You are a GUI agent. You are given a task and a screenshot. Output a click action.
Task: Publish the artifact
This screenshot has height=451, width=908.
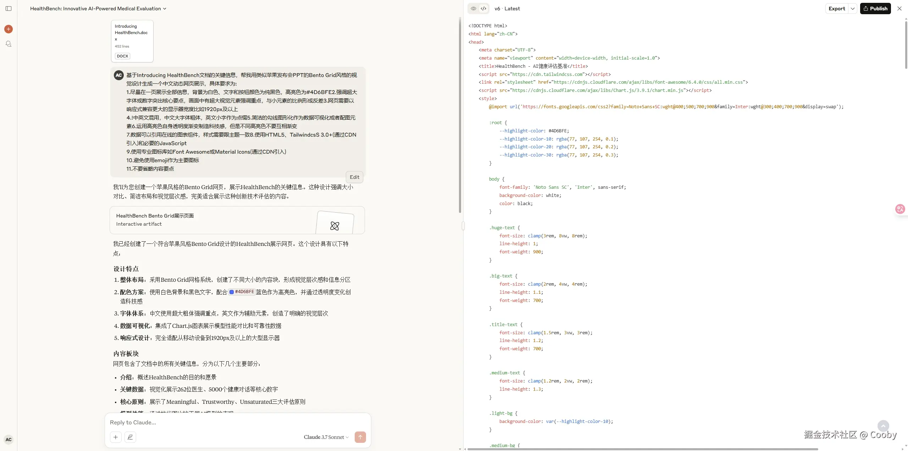875,8
